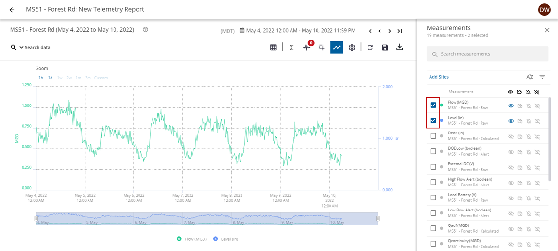Go to previous date period arrow
Image resolution: width=558 pixels, height=251 pixels.
(380, 31)
